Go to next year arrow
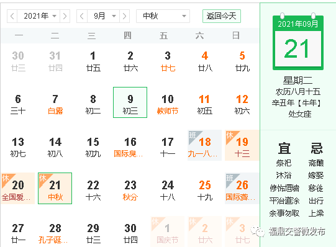336x247 pixels. pyautogui.click(x=65, y=16)
